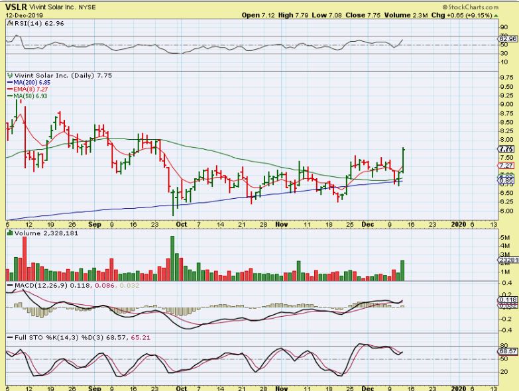Click the Open 7.12 value
Screen dimensions: 519x391
point(259,15)
